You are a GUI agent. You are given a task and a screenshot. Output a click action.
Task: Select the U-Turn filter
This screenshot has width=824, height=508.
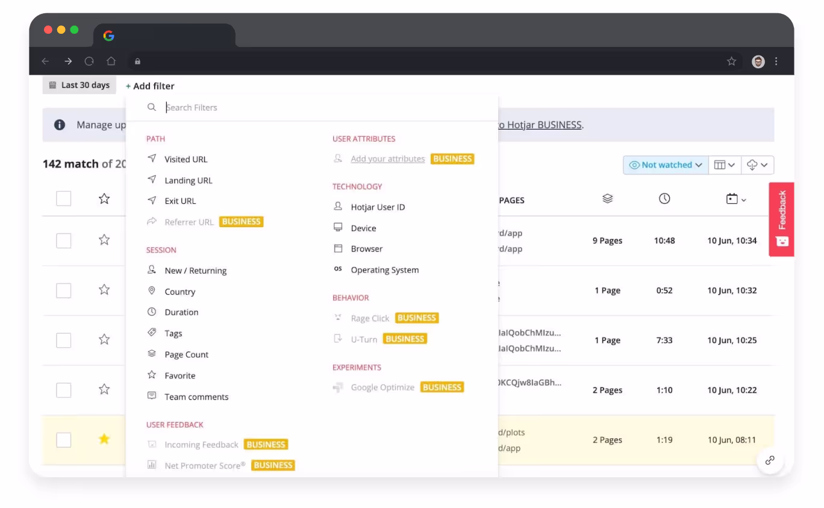pos(364,339)
